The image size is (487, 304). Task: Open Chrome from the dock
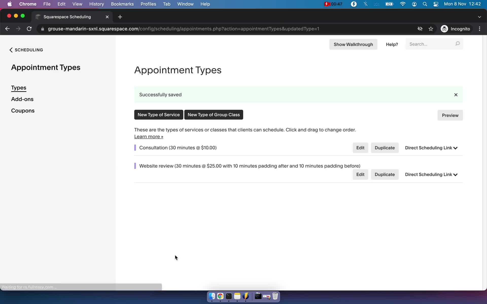[x=220, y=296]
